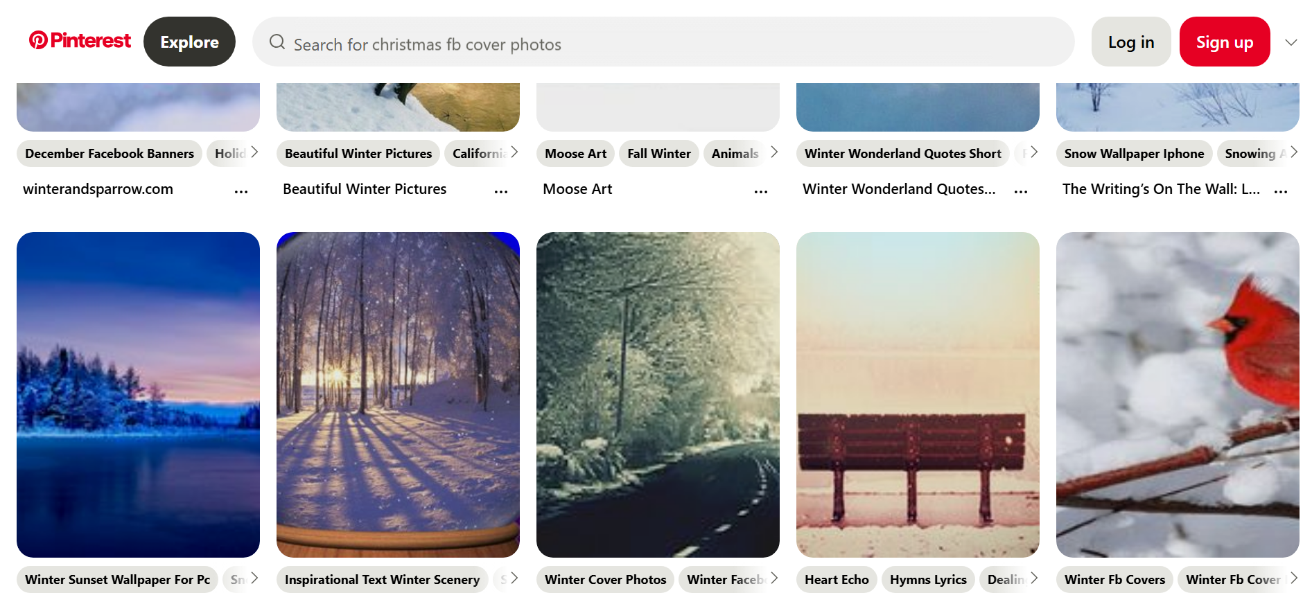Select the Hymns Lyrics tag
Viewport: 1312px width, 602px height.
pyautogui.click(x=928, y=579)
